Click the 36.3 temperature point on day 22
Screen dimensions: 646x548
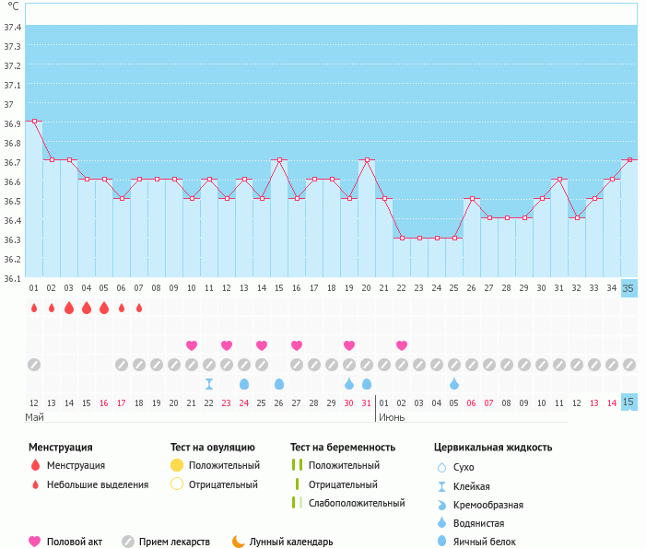pos(402,238)
